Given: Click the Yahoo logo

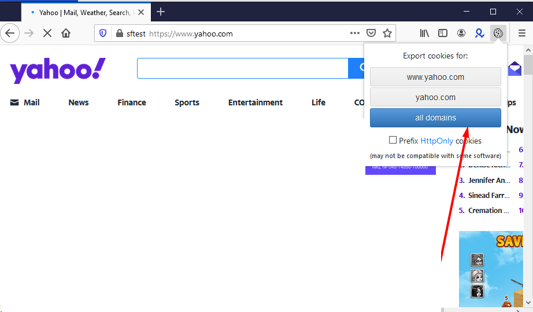Looking at the screenshot, I should point(58,70).
